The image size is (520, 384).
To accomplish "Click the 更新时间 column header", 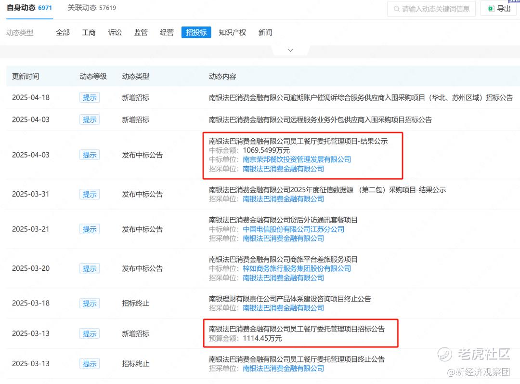I will pos(26,76).
